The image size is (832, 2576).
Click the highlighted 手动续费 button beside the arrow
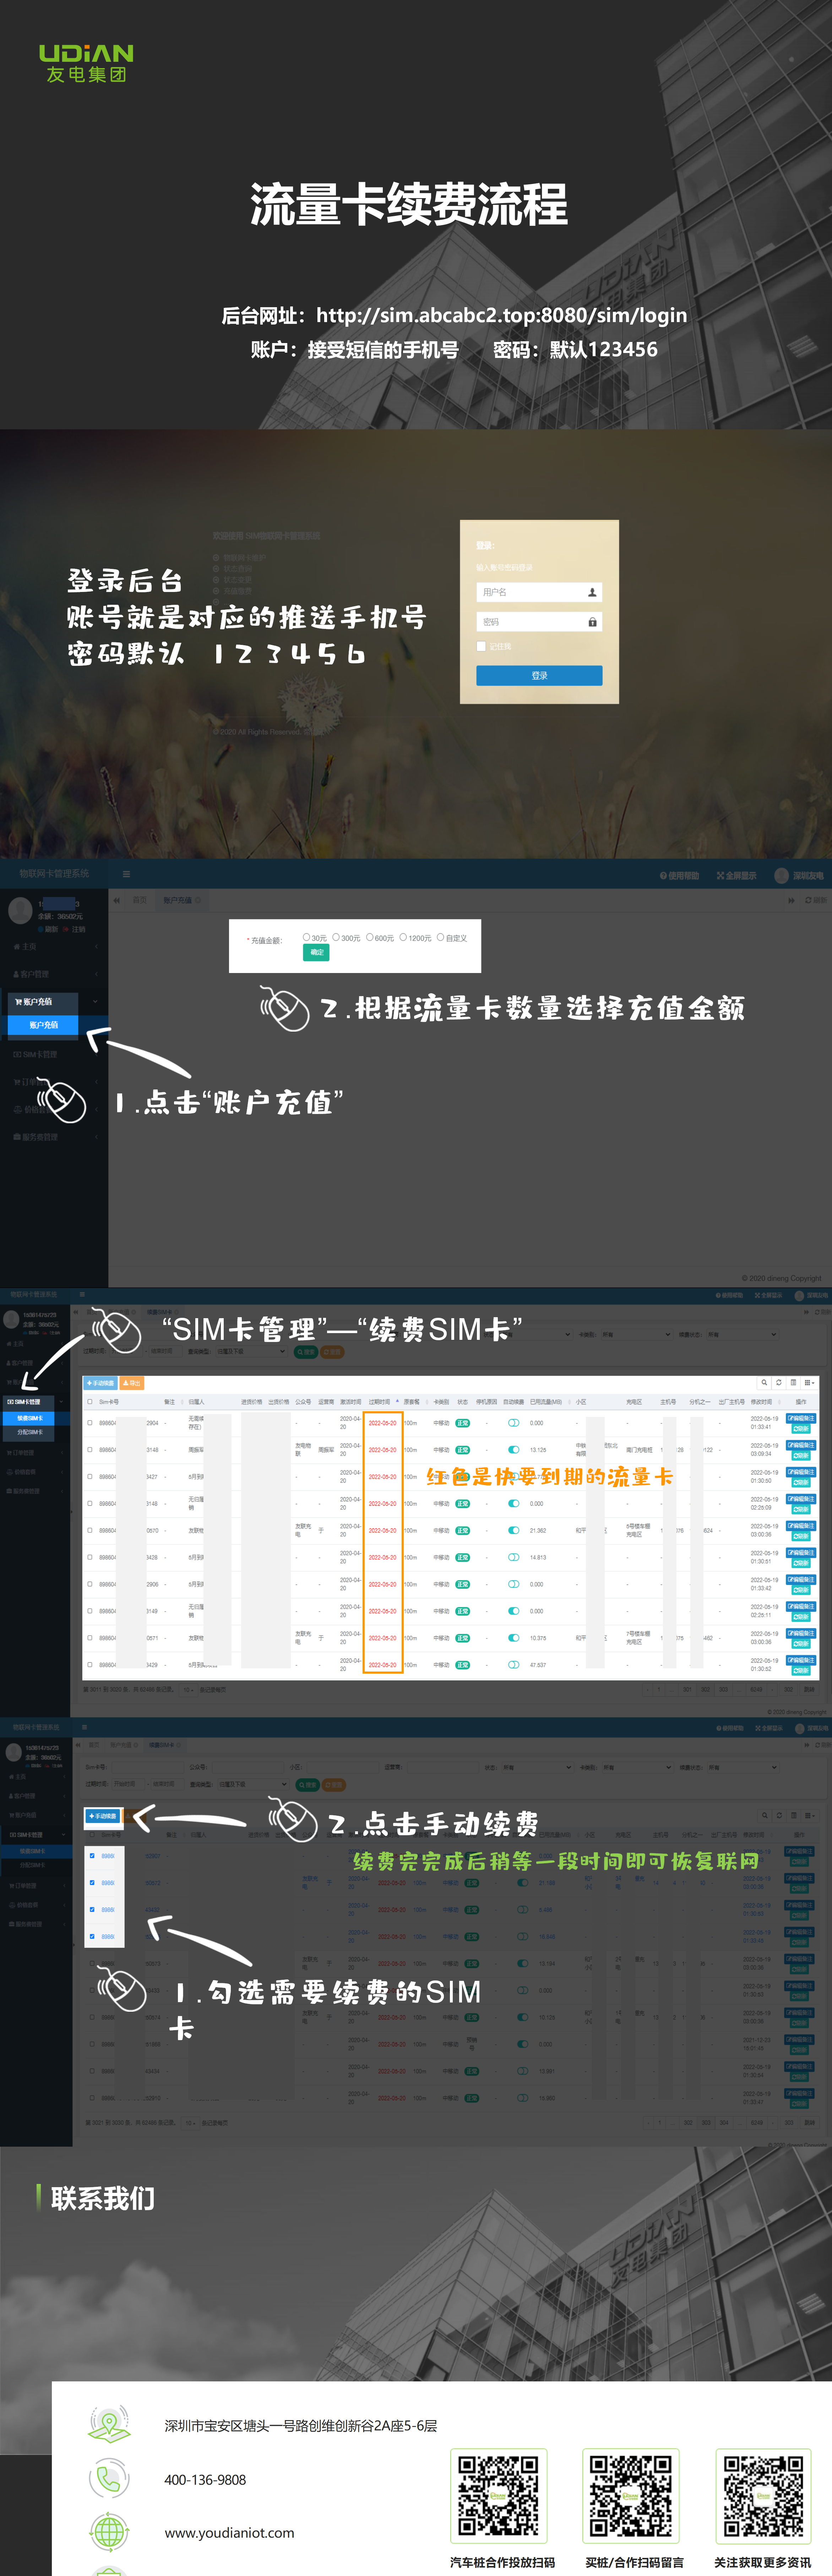point(103,1816)
